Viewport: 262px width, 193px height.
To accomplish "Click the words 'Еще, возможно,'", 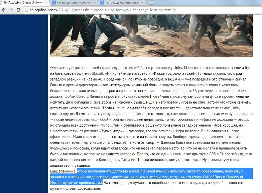I will pos(63,171).
